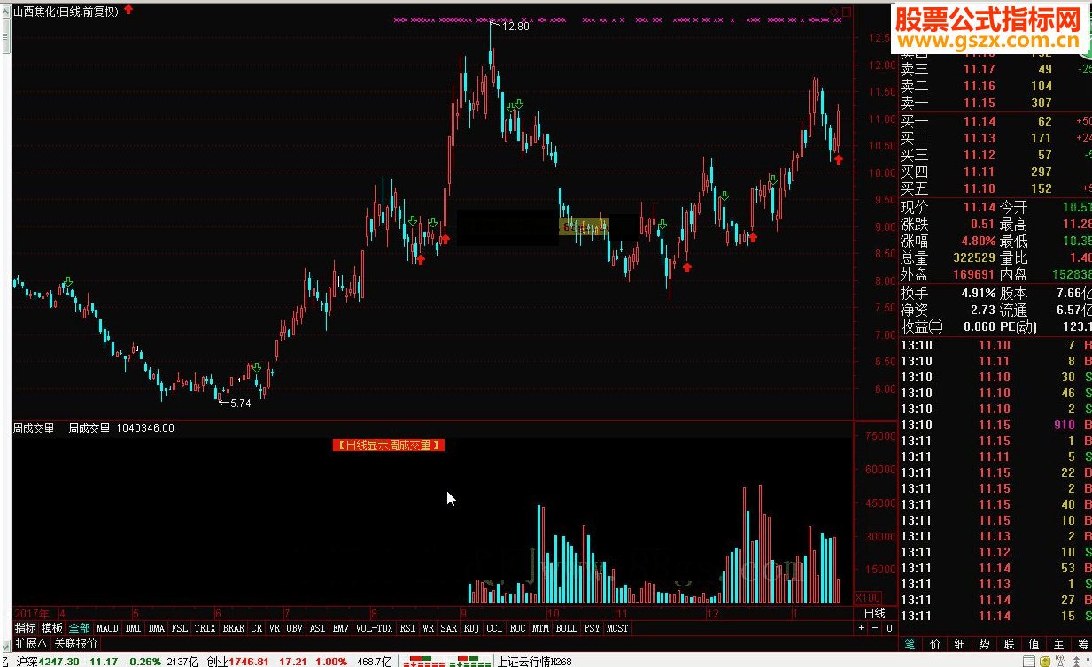Click the 0 reset button near 日线
Viewport: 1092px width, 667px height.
click(888, 628)
